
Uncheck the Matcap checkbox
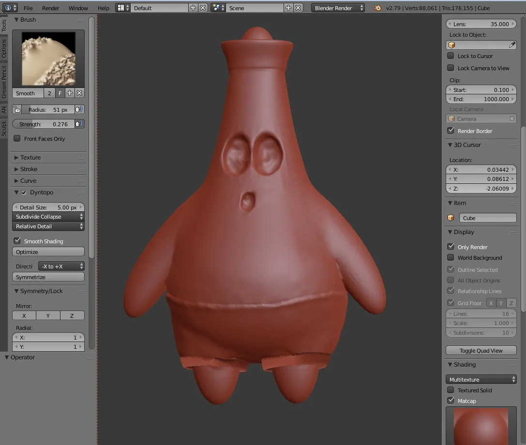(x=451, y=400)
